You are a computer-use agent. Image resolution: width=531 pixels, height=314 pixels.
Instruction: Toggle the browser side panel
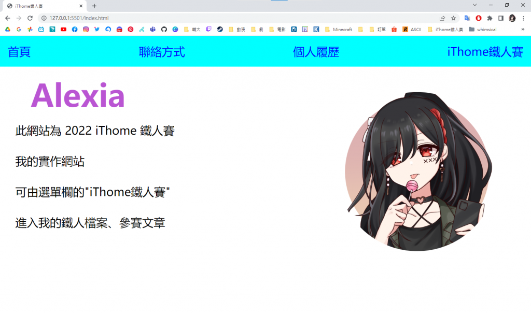coord(501,18)
